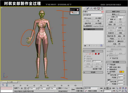Click Configure Modifier Sets icon

[x=101, y=46]
